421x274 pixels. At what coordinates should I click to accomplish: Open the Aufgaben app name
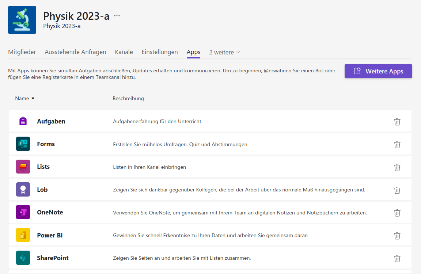click(51, 121)
